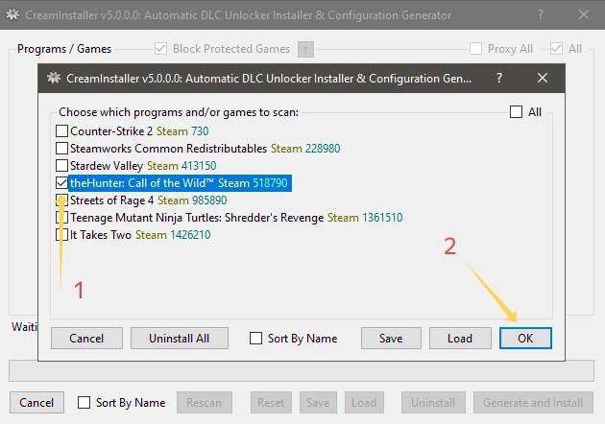Toggle the All checkbox in main window
The height and width of the screenshot is (424, 605).
[x=556, y=49]
